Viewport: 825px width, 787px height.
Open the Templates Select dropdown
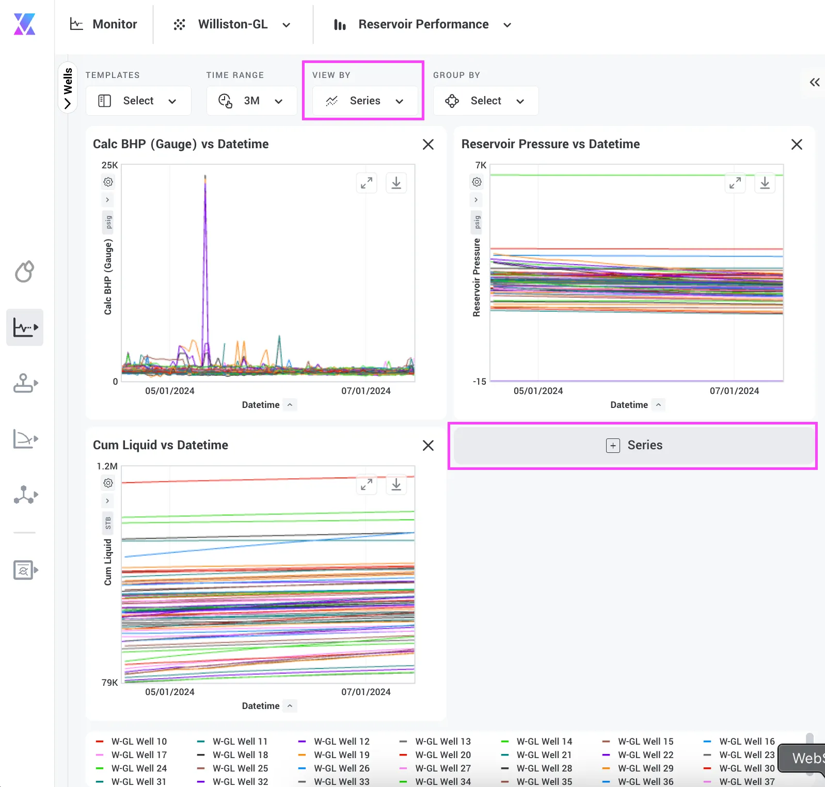coord(138,101)
